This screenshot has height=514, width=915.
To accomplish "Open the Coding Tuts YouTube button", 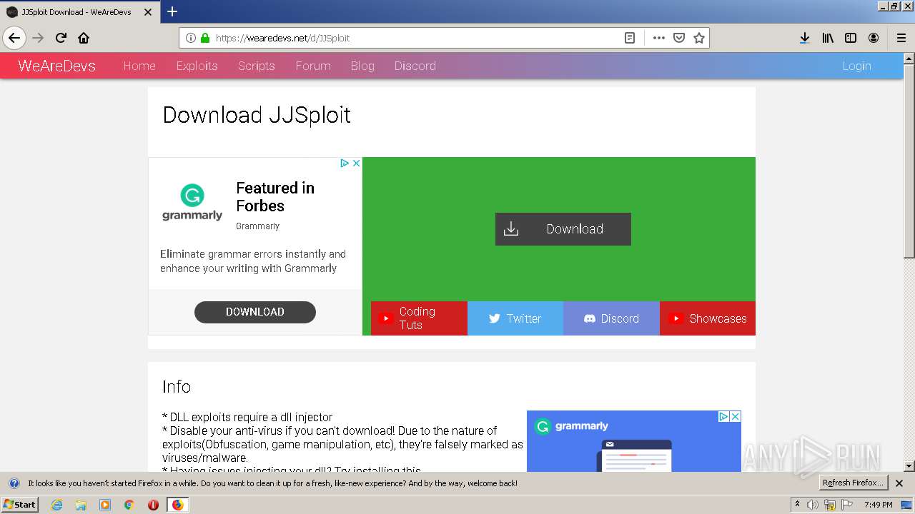I will click(x=419, y=318).
